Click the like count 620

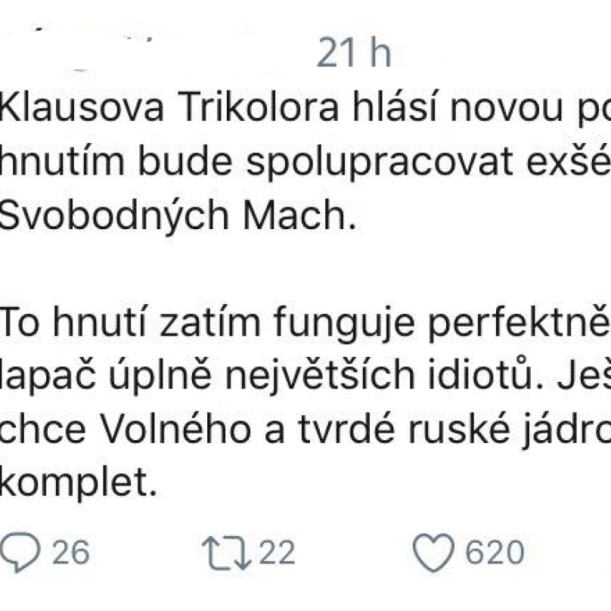(x=495, y=552)
